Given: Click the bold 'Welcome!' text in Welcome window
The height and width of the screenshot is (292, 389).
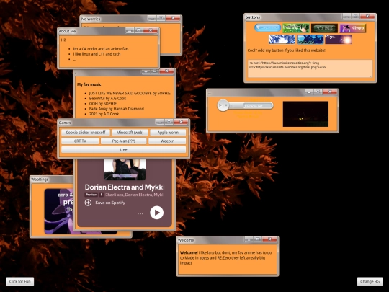Looking at the screenshot, I should 189,252.
